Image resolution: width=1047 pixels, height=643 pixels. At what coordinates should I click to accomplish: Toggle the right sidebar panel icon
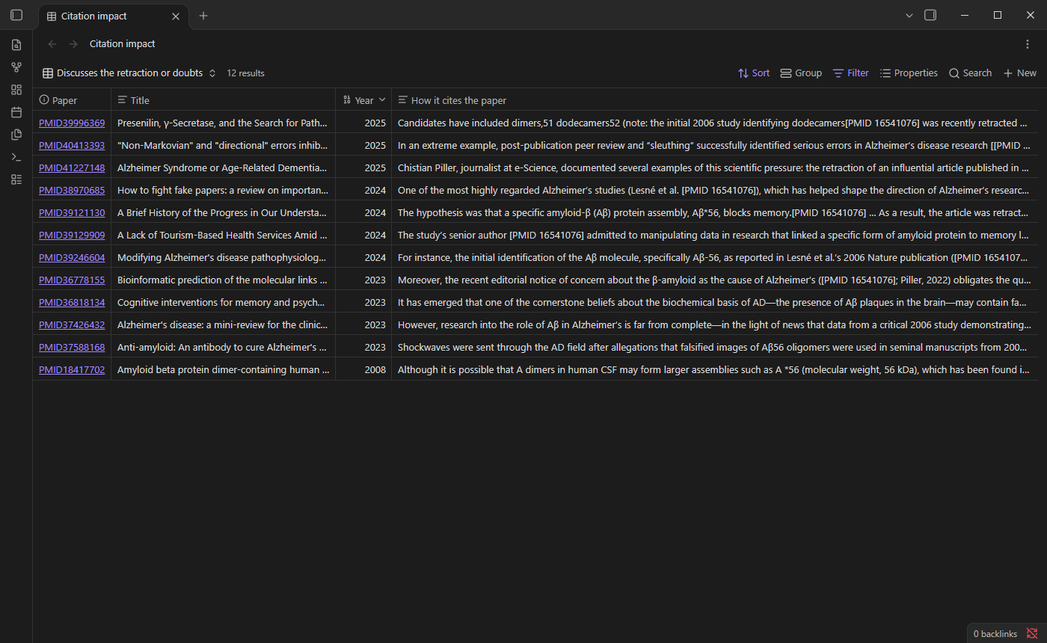pos(930,15)
